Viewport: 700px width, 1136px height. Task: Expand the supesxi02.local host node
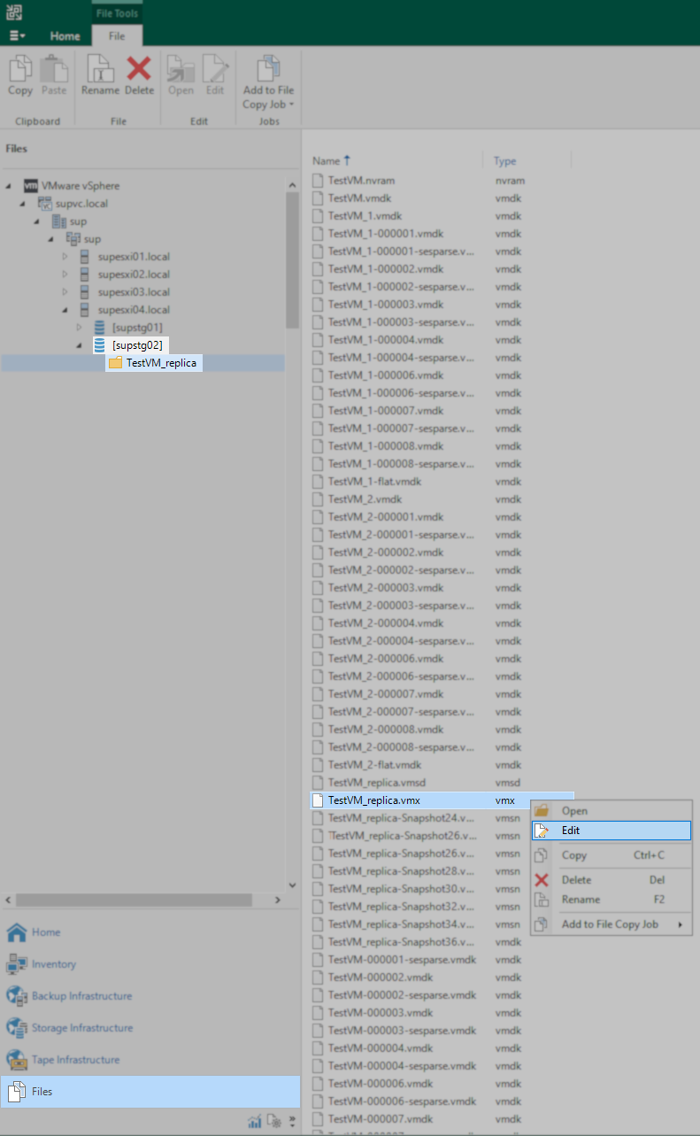tap(65, 274)
